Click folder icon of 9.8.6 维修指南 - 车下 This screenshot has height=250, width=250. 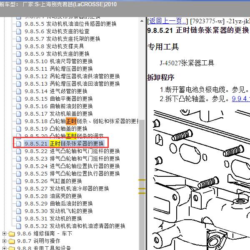(12, 234)
